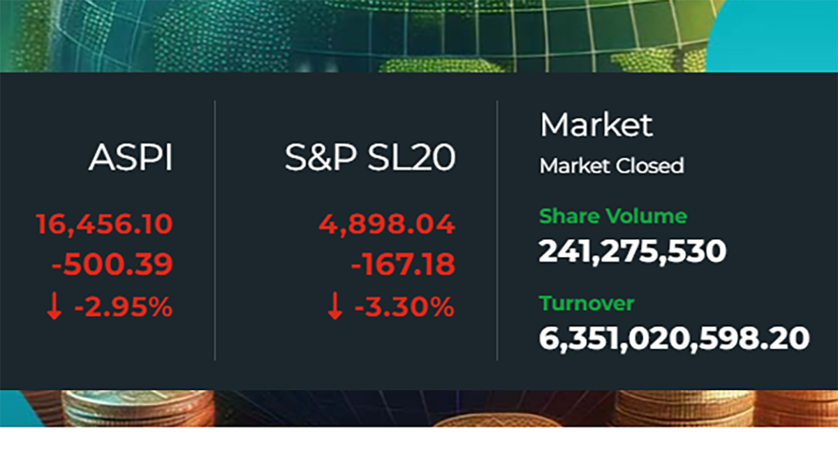This screenshot has width=838, height=476.
Task: Select the S&P SL20 percentage change -3.30%
Action: point(404,308)
